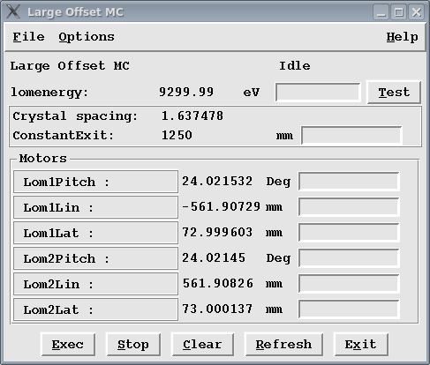Focus the Lom1Pitch target input field
430x365 pixels.
tap(349, 182)
